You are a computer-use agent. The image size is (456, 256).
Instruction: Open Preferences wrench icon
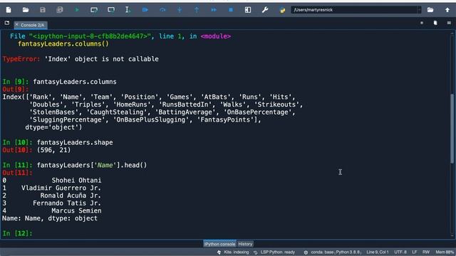click(265, 10)
